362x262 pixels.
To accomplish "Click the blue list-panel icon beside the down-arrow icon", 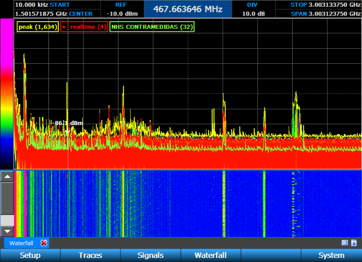I will [x=345, y=243].
